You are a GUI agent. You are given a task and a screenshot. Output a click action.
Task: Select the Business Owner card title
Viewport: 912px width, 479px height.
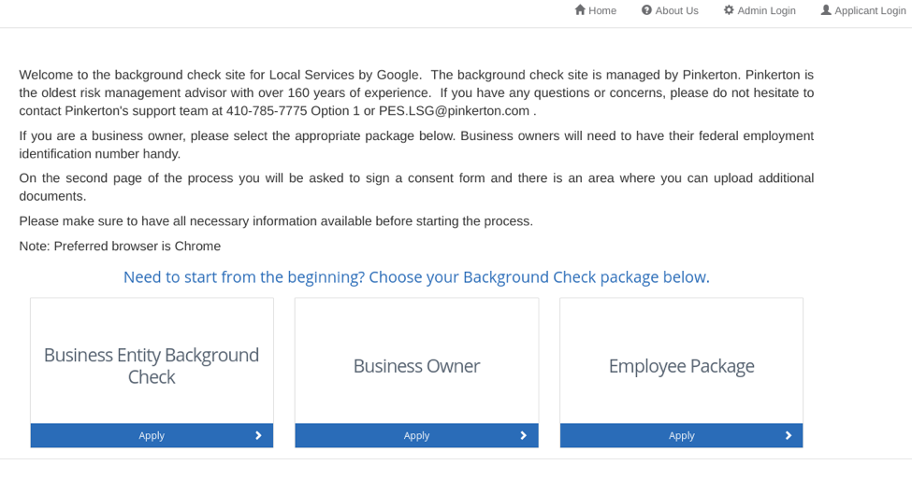click(x=416, y=366)
